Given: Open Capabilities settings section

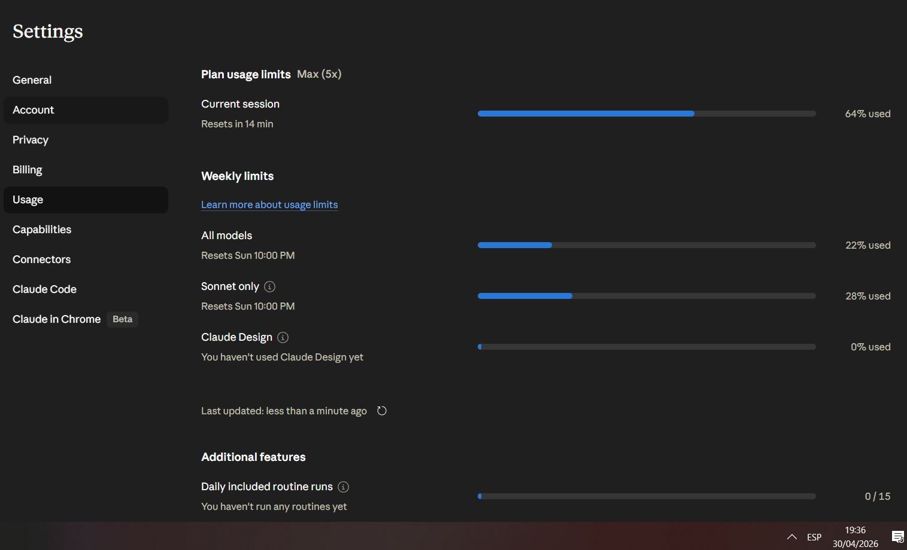Looking at the screenshot, I should coord(86,230).
